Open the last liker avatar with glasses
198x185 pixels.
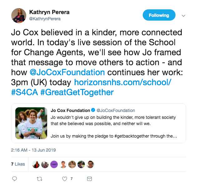pos(90,164)
